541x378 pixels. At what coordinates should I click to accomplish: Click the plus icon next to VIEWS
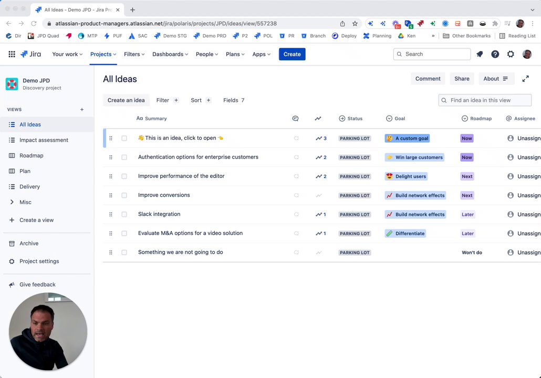tap(82, 109)
